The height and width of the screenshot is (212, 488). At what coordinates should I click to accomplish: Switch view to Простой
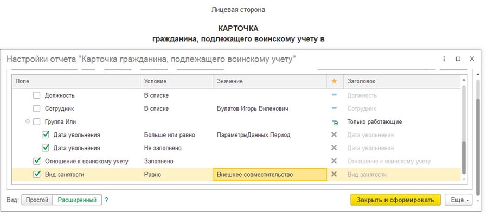[x=37, y=200]
